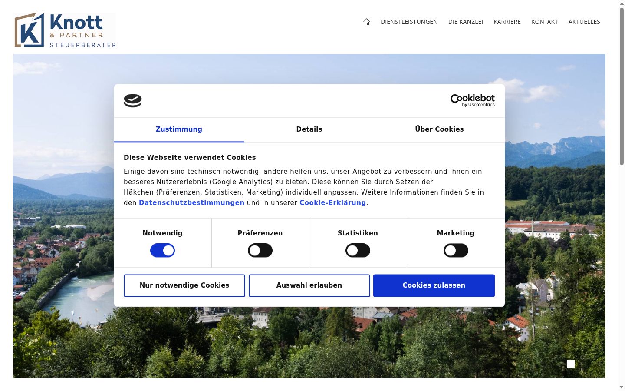The height and width of the screenshot is (391, 625).
Task: Click the Cookiebot by Usercentrics logo
Action: 472,100
